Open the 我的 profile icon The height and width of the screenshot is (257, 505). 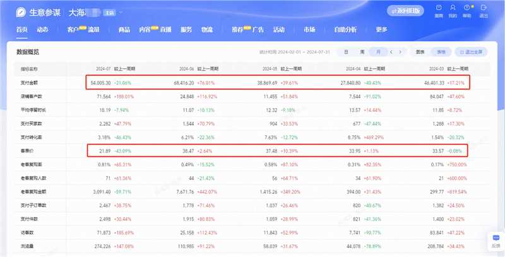453,8
